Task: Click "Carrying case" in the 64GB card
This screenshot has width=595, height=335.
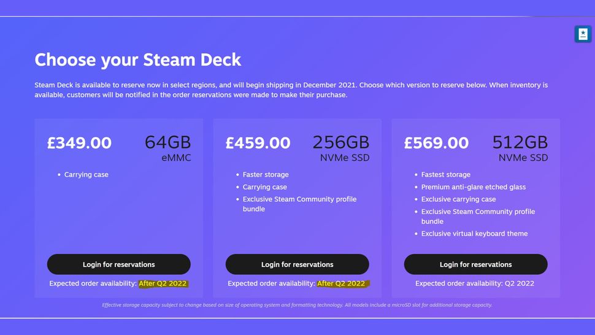Action: [x=86, y=175]
